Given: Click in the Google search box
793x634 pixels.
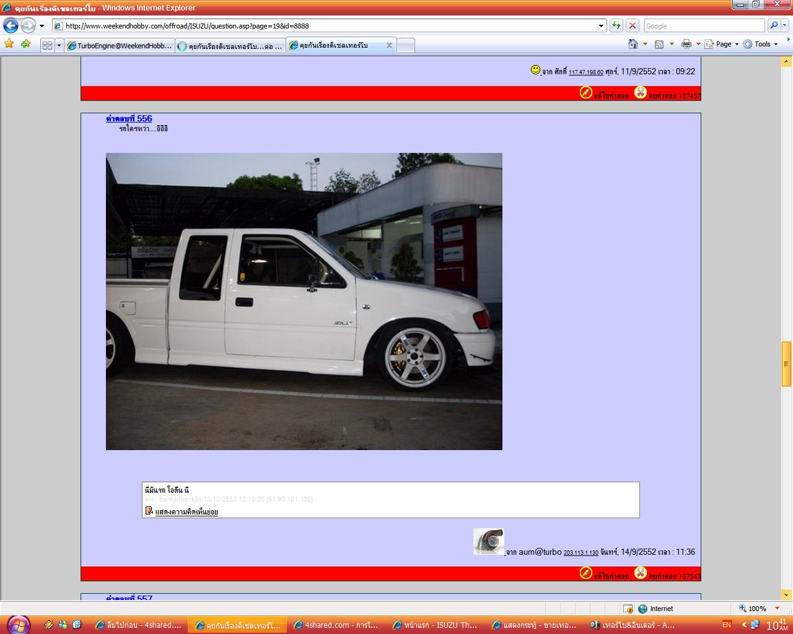Looking at the screenshot, I should 704,26.
